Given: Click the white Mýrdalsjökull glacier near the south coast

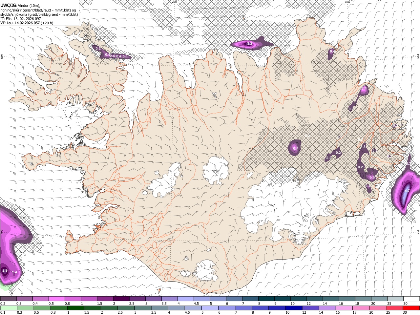Looking at the screenshot, I should [x=206, y=271].
